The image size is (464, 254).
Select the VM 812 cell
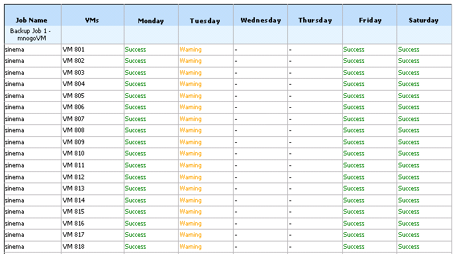(x=73, y=177)
